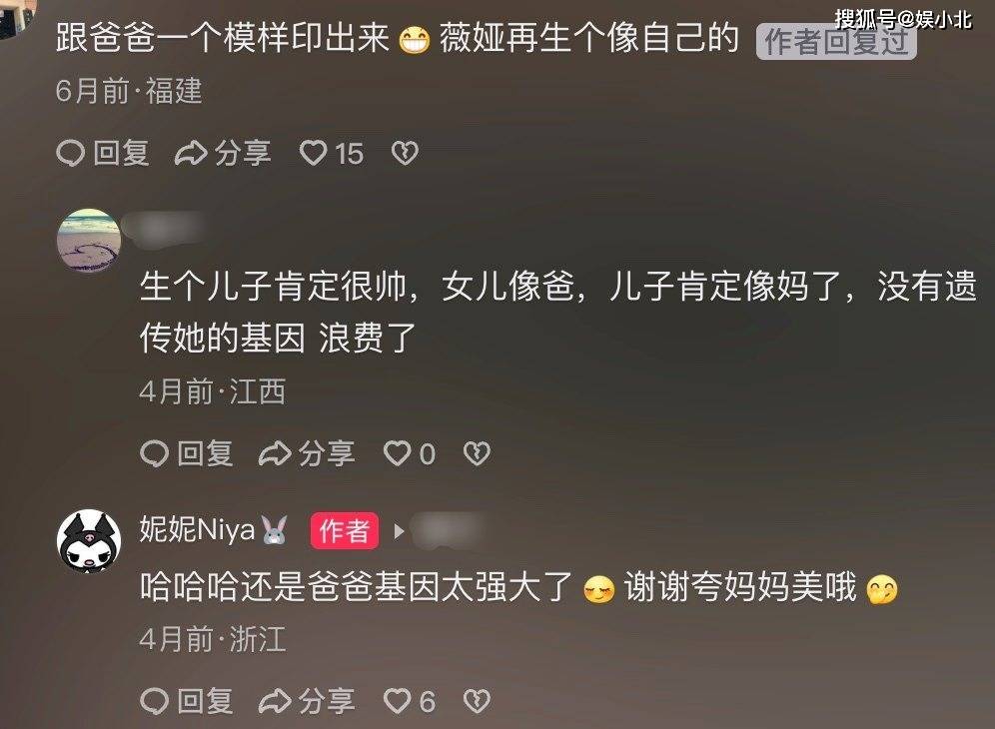
Task: Open blurred username of Jiangxi commenter
Action: coord(164,227)
